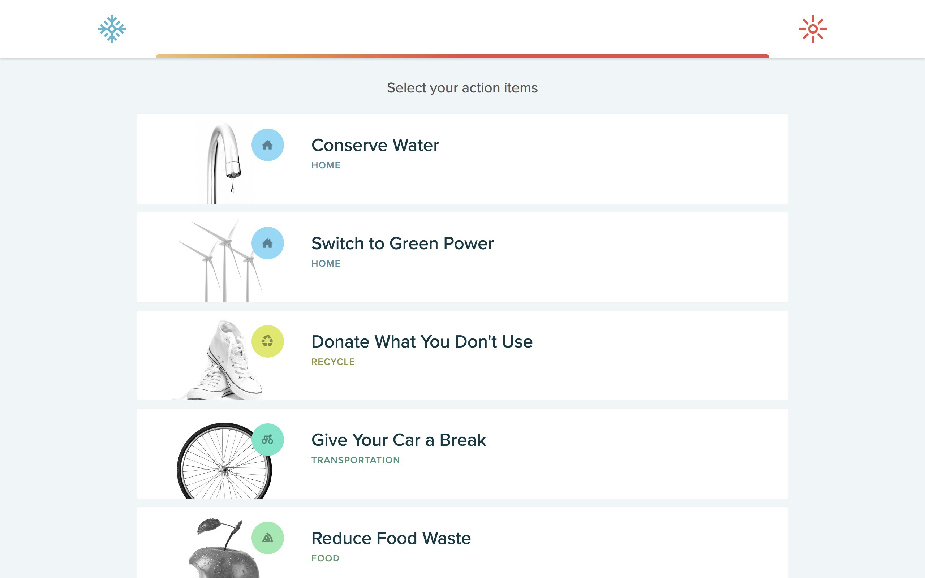The width and height of the screenshot is (925, 578).
Task: Select the Reduce Food Waste action item
Action: tap(391, 538)
